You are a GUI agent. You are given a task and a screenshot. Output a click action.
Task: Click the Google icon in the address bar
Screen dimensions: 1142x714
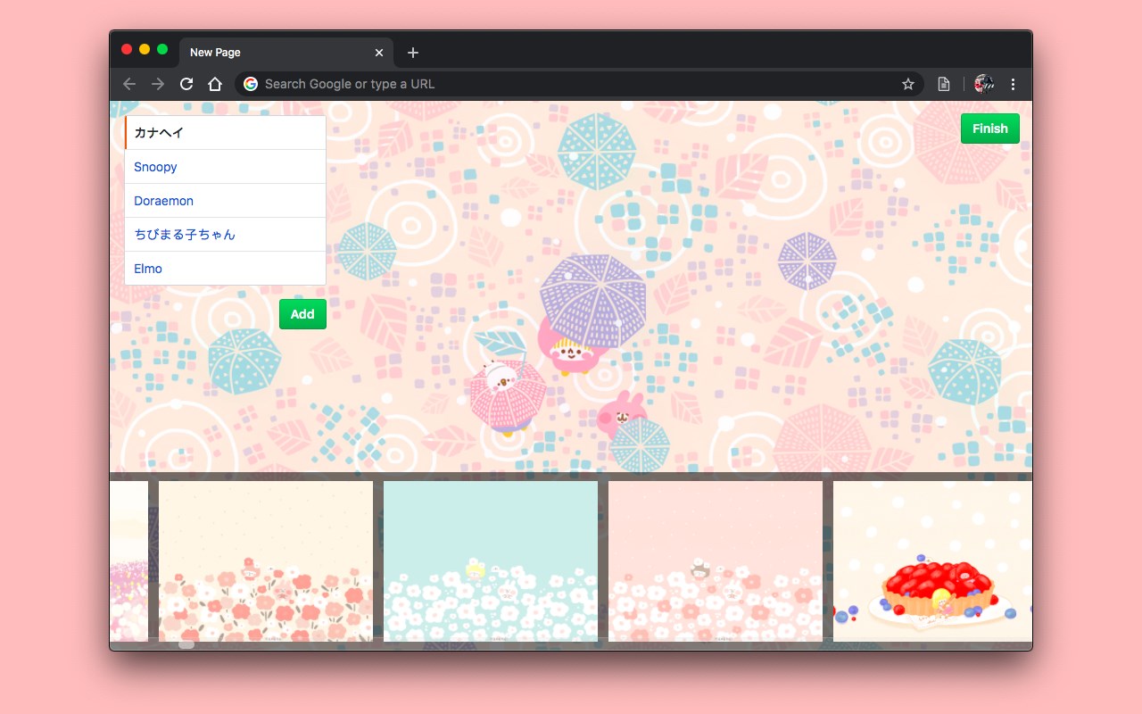251,84
